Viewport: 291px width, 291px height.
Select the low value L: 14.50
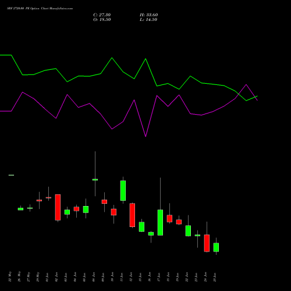(x=148, y=20)
